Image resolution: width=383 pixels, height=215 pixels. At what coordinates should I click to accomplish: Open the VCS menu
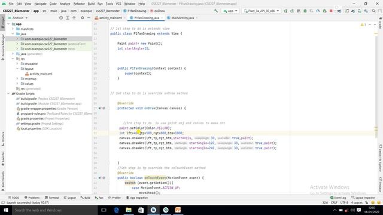pyautogui.click(x=118, y=4)
